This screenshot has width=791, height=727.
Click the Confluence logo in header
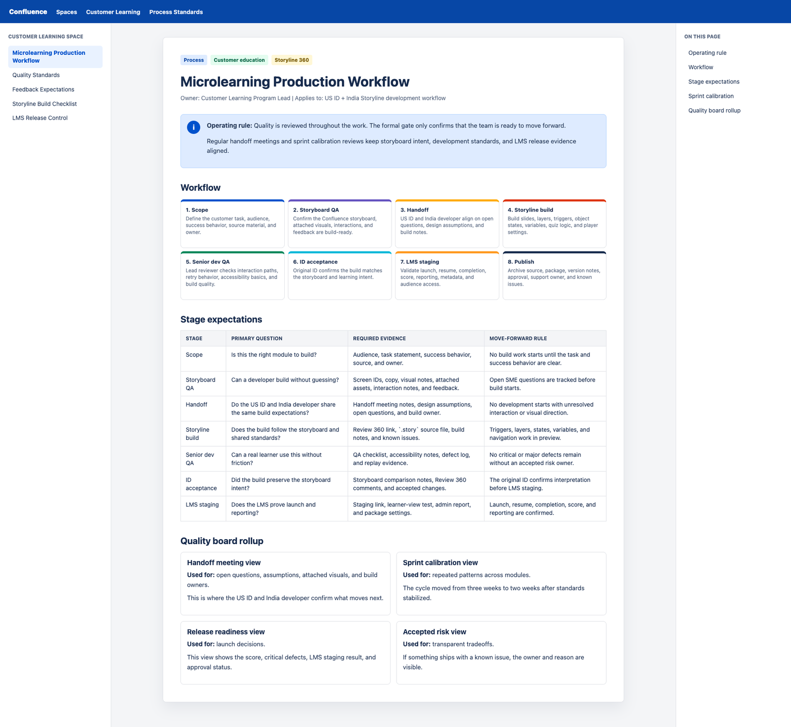28,12
